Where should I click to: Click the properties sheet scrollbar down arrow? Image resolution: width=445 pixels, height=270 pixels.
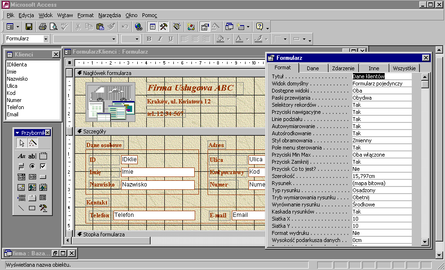click(425, 242)
